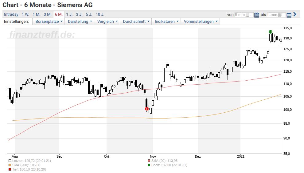Click the green Hoch legend swatch

click(149, 165)
